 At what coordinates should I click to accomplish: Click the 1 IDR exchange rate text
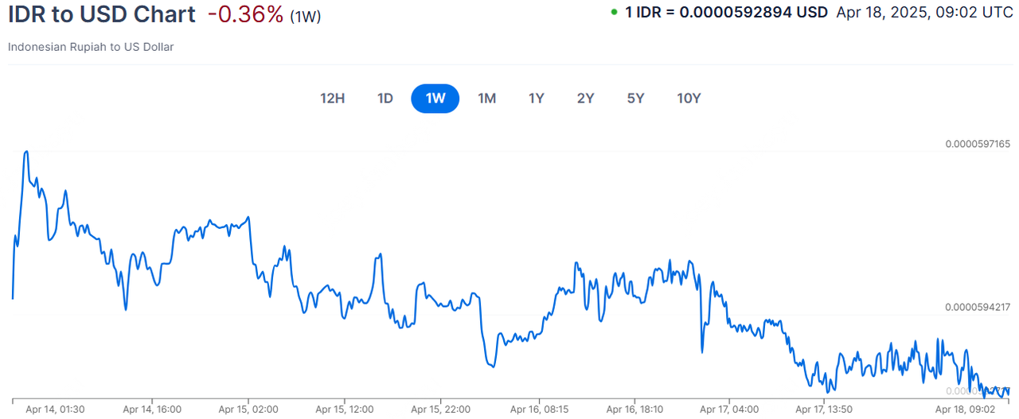(x=726, y=13)
